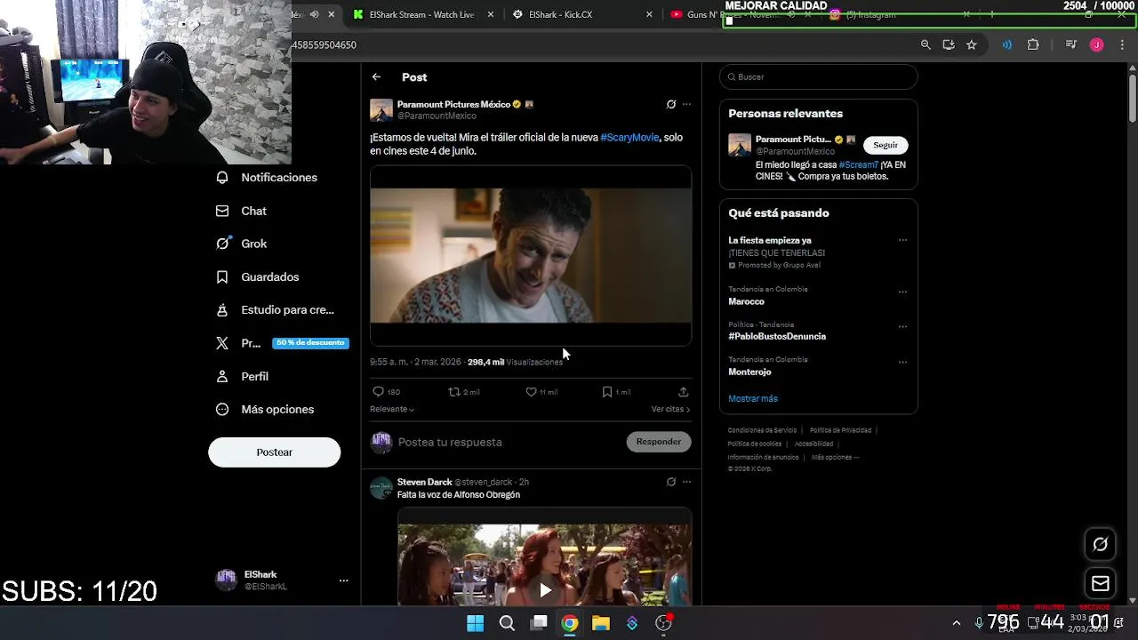Click Postea tu respuesta field
The image size is (1138, 640).
coord(508,442)
